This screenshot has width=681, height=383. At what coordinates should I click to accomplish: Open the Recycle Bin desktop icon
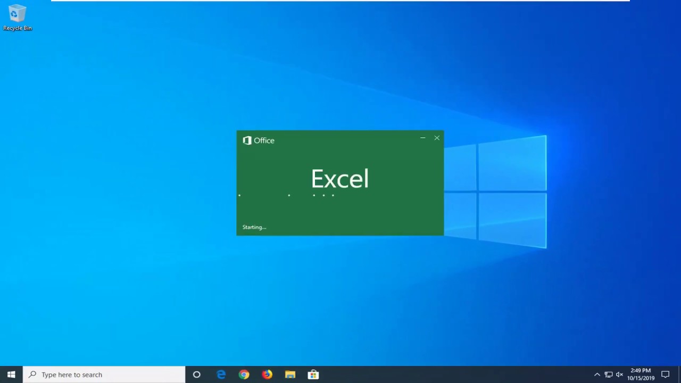[17, 18]
